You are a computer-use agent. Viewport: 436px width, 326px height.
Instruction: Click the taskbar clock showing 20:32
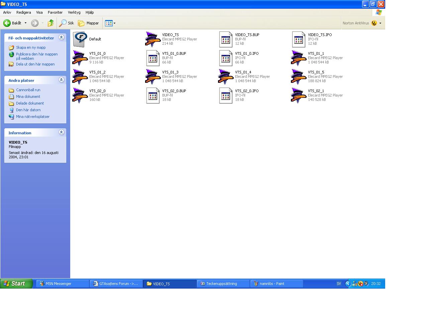click(376, 284)
